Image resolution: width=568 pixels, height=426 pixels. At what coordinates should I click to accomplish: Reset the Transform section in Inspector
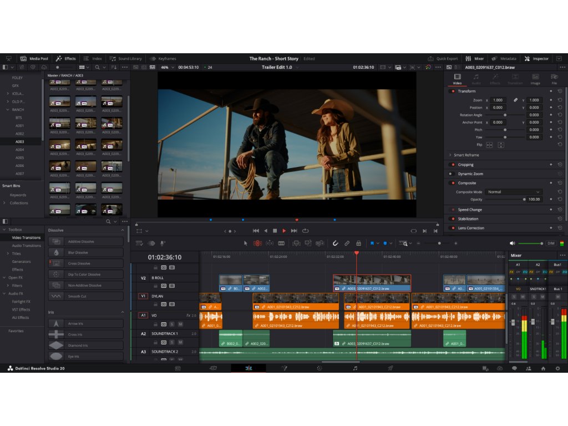560,91
